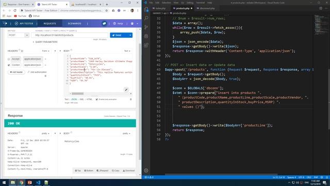330x186 pixels.
Task: Select HTML body format
Action: pyautogui.click(x=89, y=99)
